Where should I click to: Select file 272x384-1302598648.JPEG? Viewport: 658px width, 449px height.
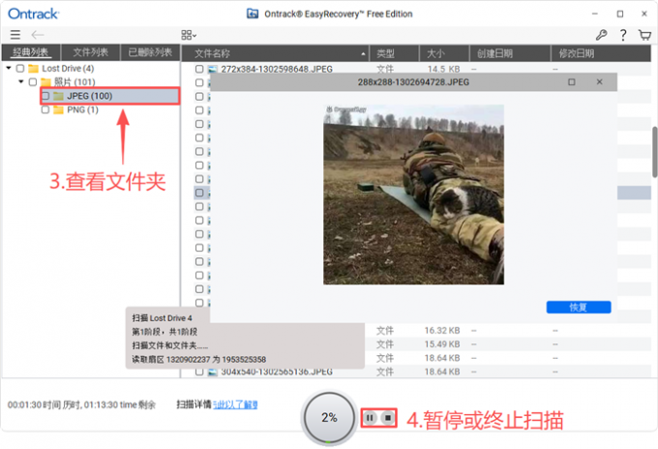[277, 70]
